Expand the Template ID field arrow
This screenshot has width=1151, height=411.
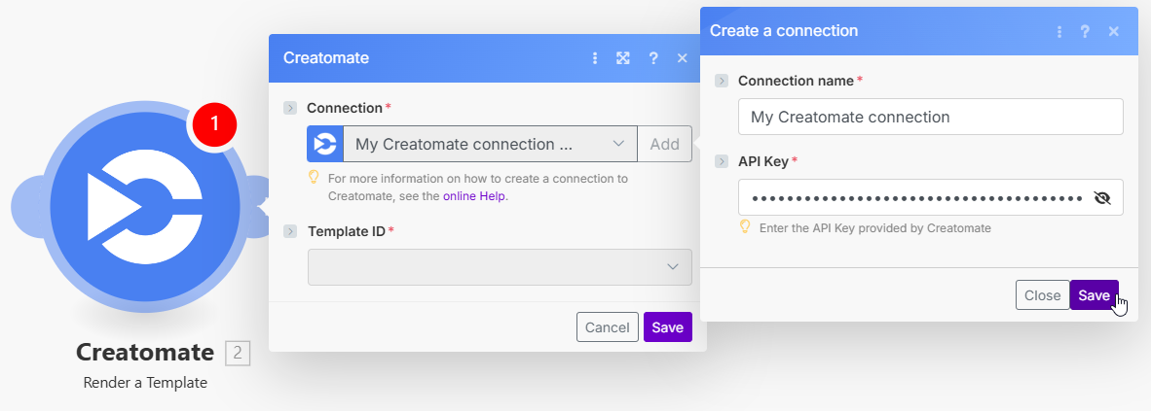point(290,231)
